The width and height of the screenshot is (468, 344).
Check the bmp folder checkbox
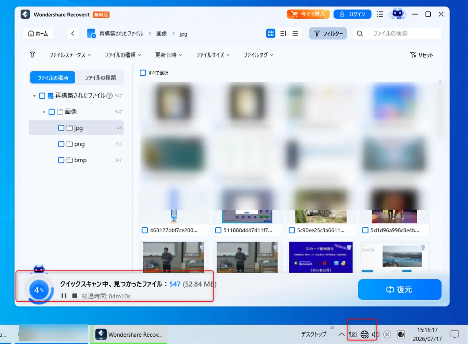[x=61, y=160]
